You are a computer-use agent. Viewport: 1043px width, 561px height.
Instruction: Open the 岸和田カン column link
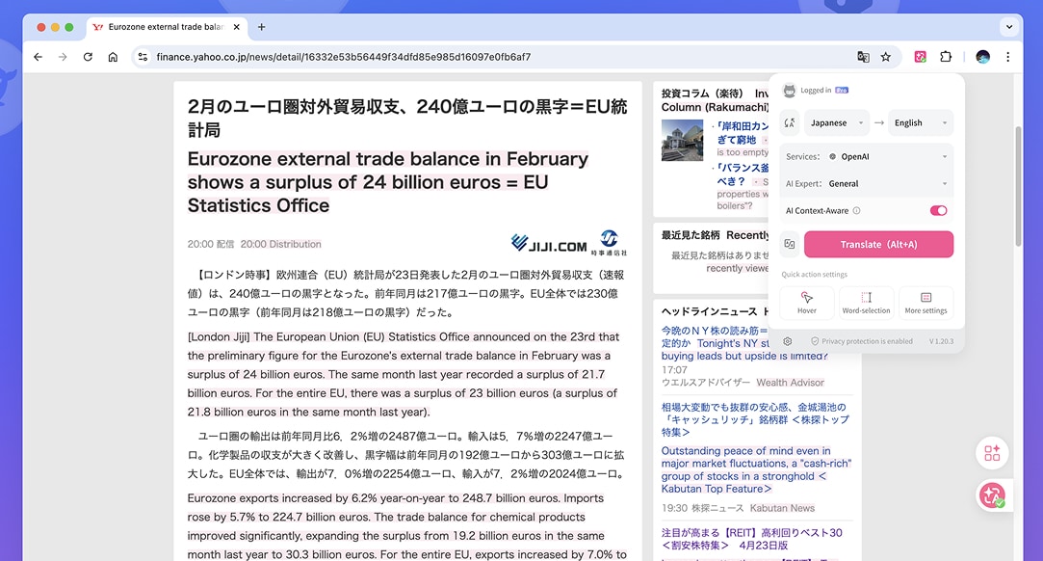[x=743, y=132]
